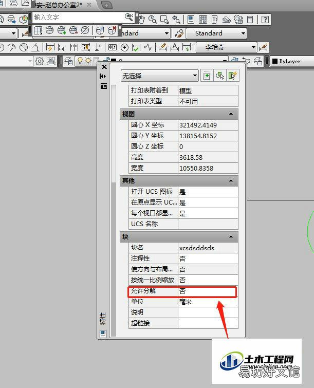Open the 李培奇 dimension style dropdown
314x388 pixels.
tap(226, 47)
